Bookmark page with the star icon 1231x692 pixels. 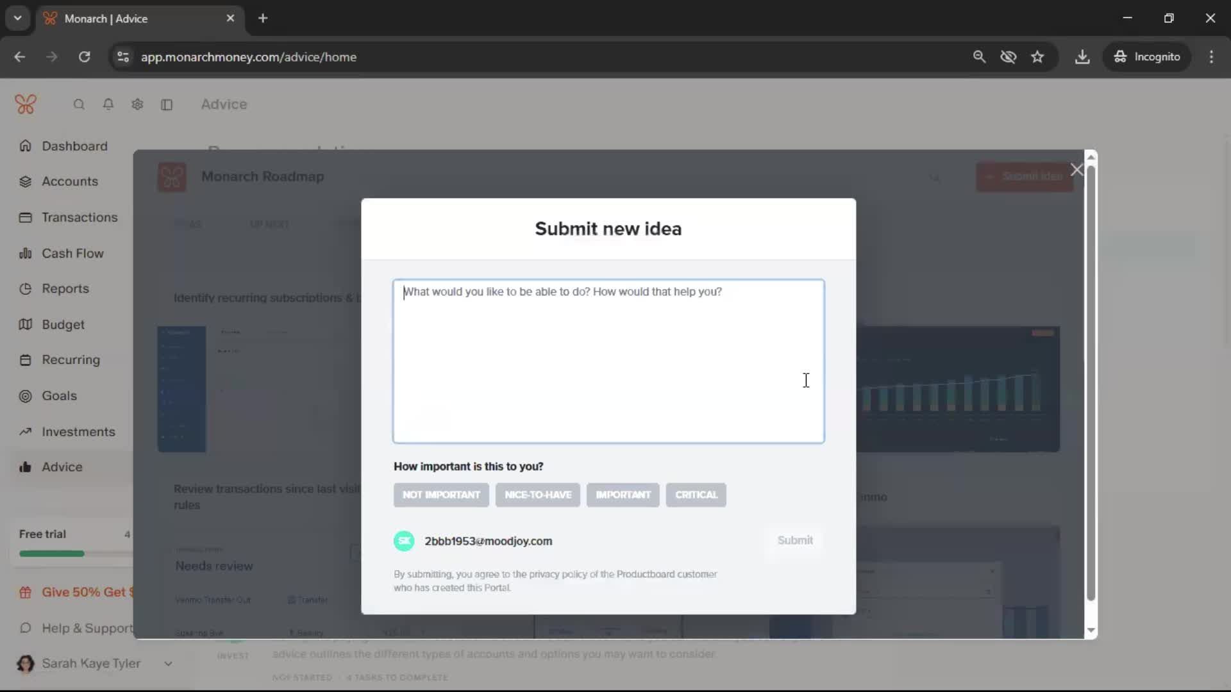coord(1037,57)
